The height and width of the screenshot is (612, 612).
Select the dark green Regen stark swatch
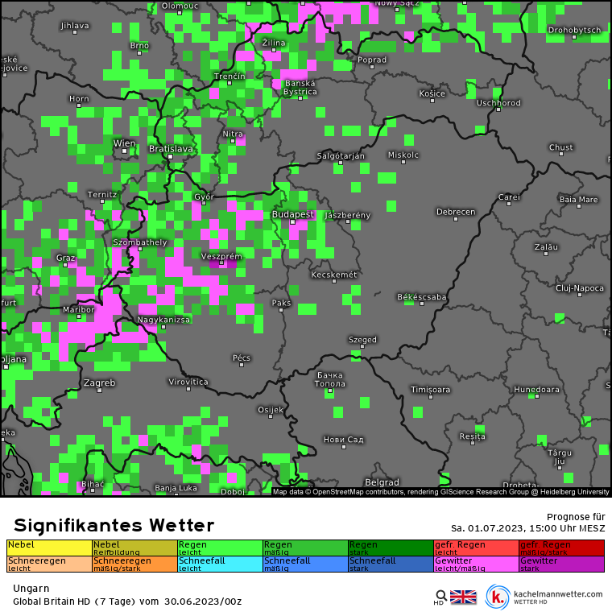391,548
